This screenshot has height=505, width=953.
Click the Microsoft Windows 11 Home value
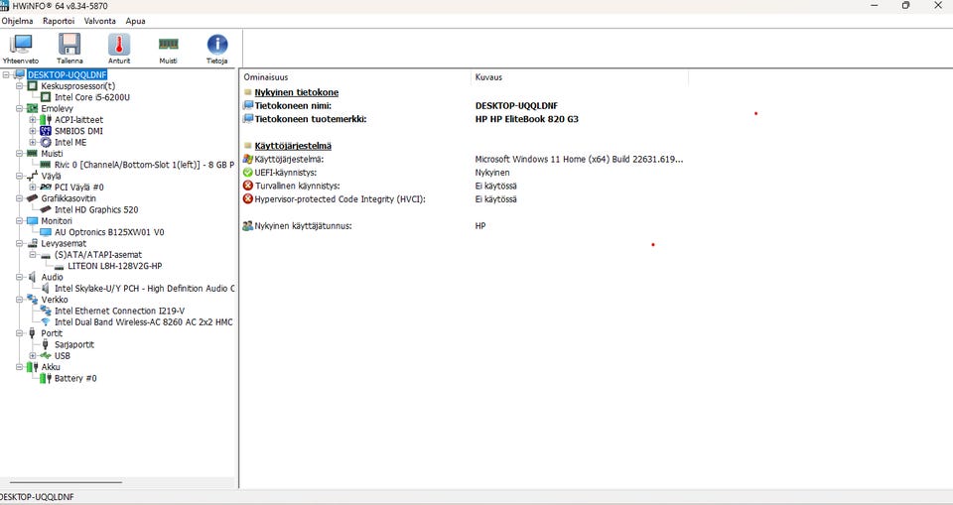pyautogui.click(x=579, y=159)
